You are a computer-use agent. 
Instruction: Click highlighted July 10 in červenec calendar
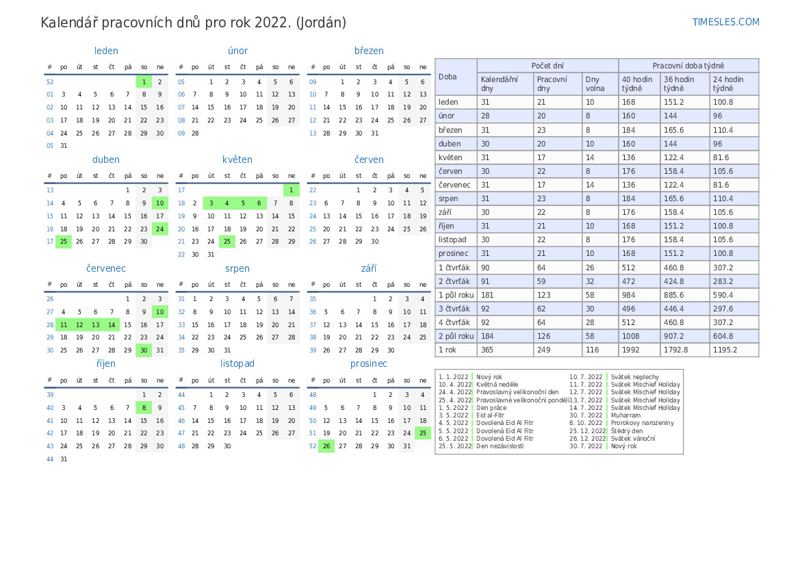[160, 311]
